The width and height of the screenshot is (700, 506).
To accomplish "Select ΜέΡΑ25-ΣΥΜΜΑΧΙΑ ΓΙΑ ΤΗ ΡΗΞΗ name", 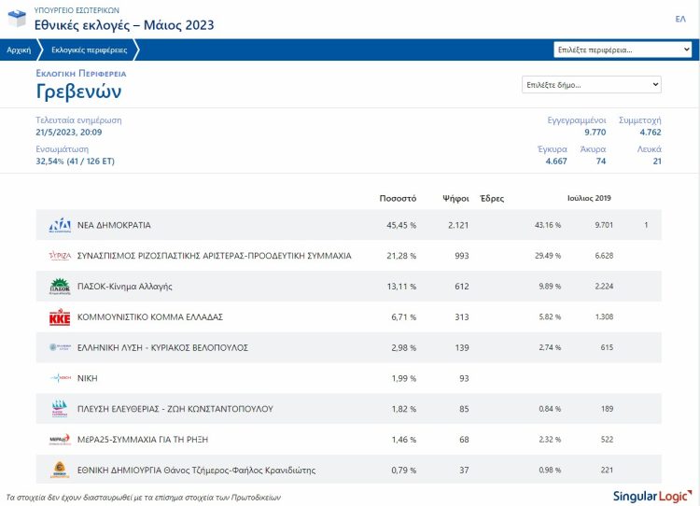I will (x=143, y=440).
